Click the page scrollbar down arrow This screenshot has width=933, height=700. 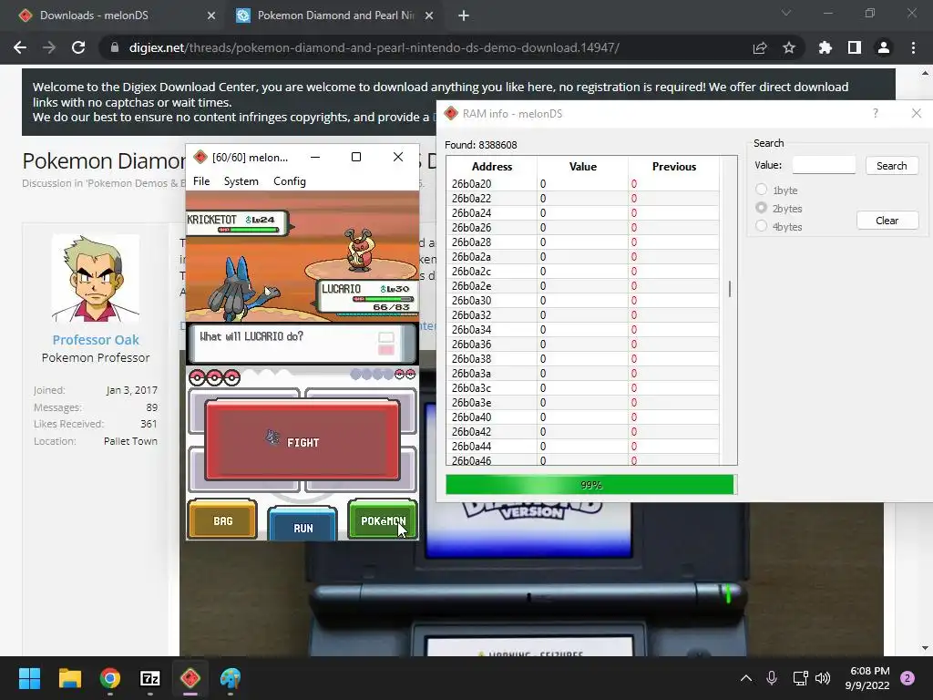tap(925, 648)
